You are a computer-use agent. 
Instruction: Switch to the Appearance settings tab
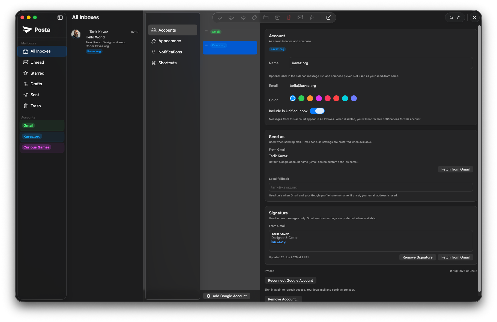pos(173,41)
